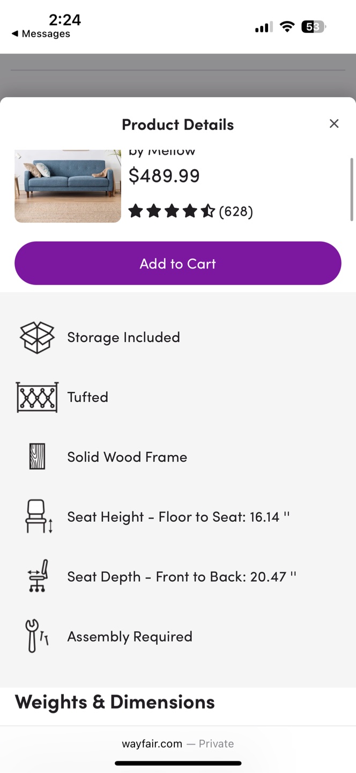This screenshot has height=773, width=356.
Task: Tap the wayfair.com address bar
Action: tap(178, 743)
